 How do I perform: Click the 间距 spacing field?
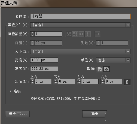tap(48, 43)
